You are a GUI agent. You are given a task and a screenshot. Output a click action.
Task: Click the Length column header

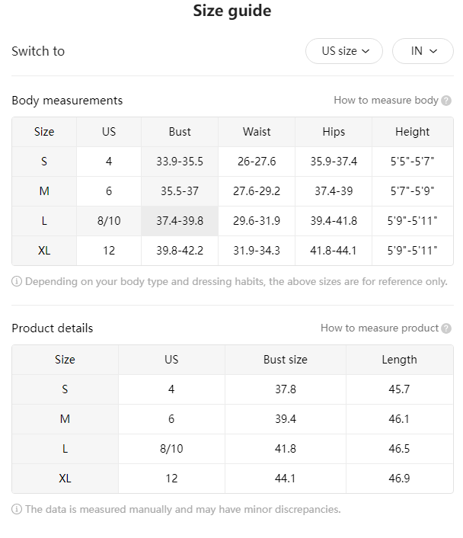400,360
